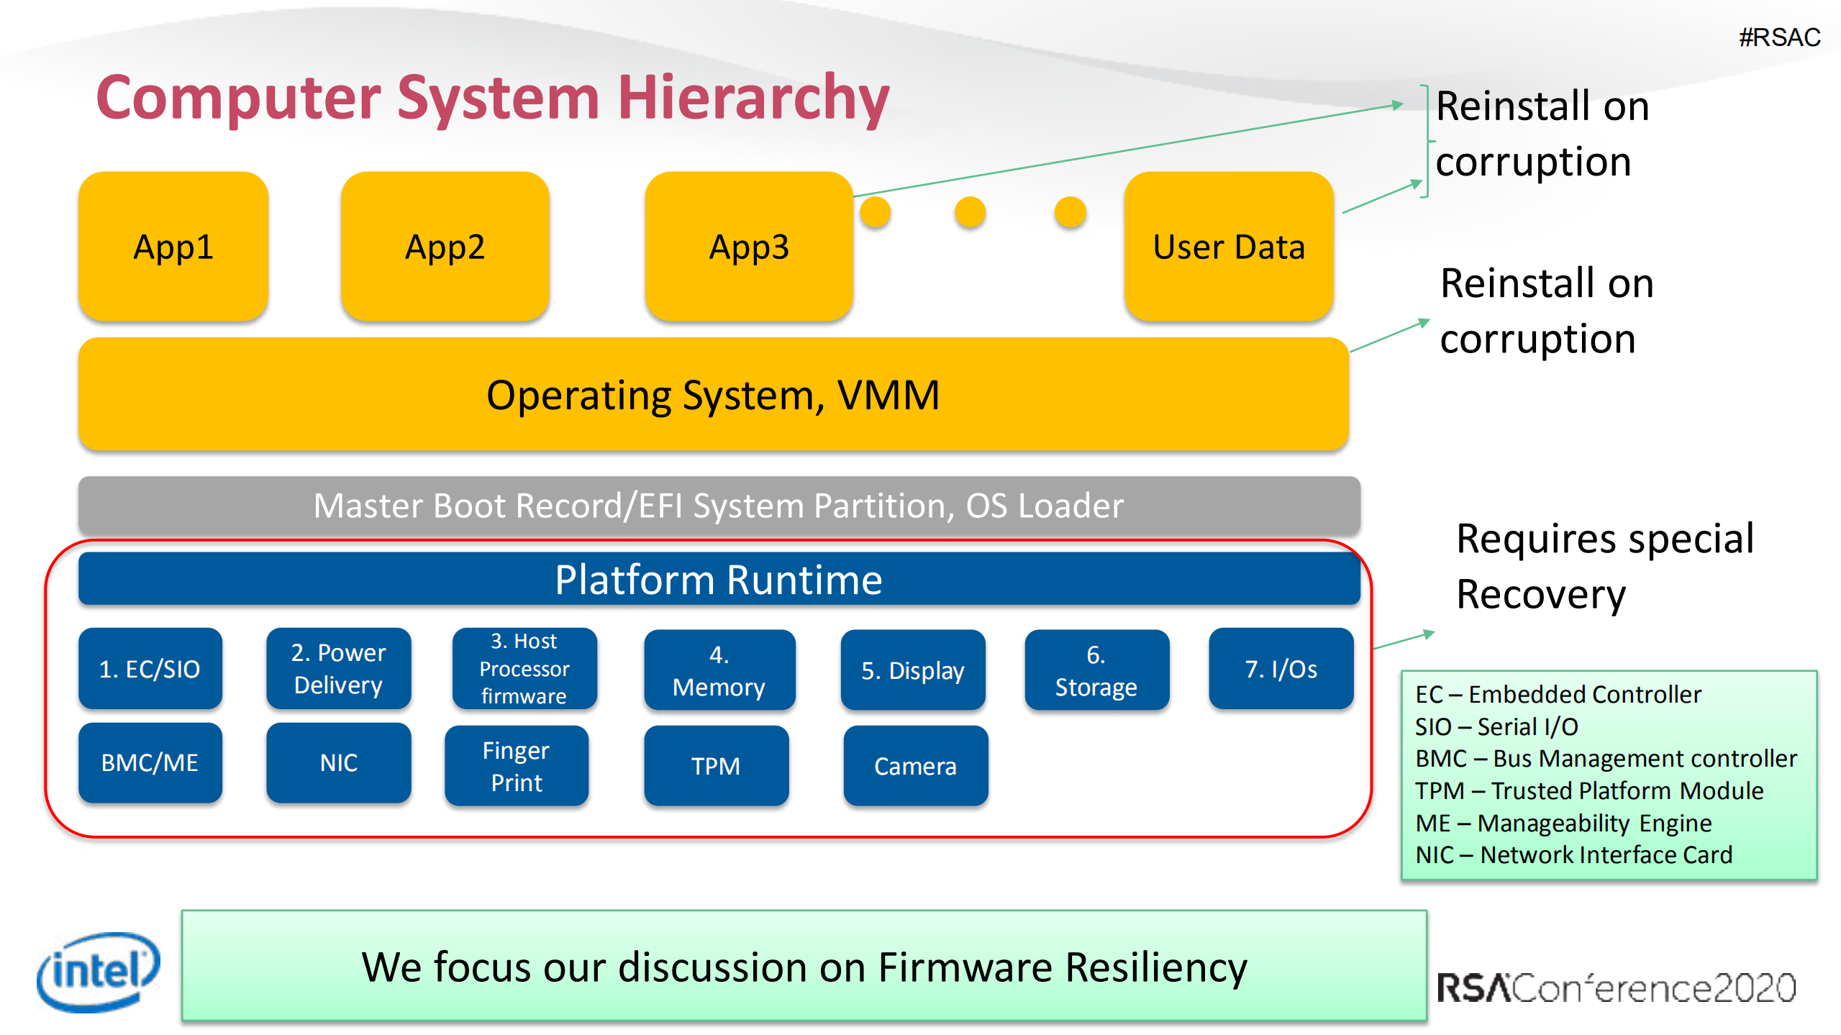Select the 2. Power Delivery box
Image resolution: width=1841 pixels, height=1035 pixels.
(x=338, y=669)
